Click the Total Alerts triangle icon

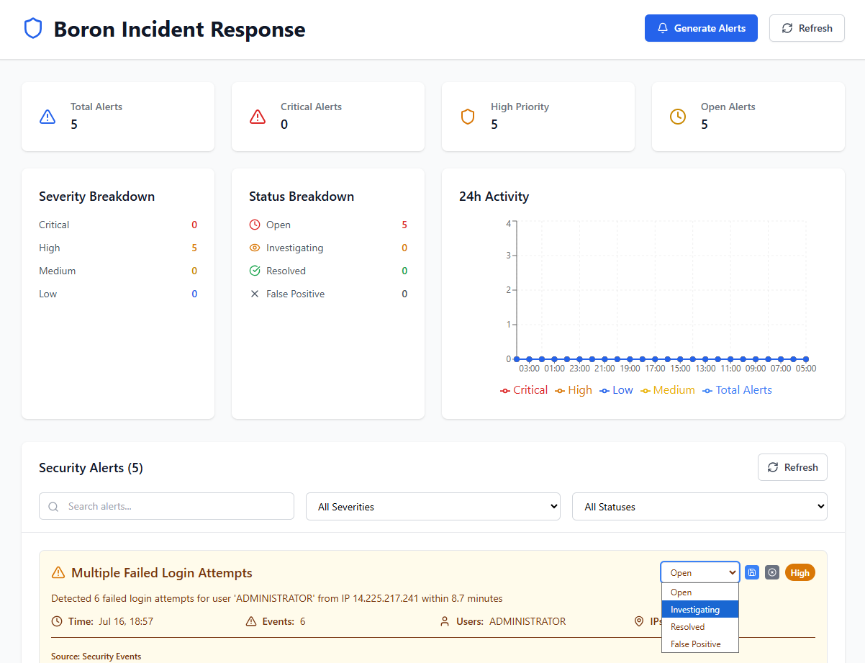point(47,117)
